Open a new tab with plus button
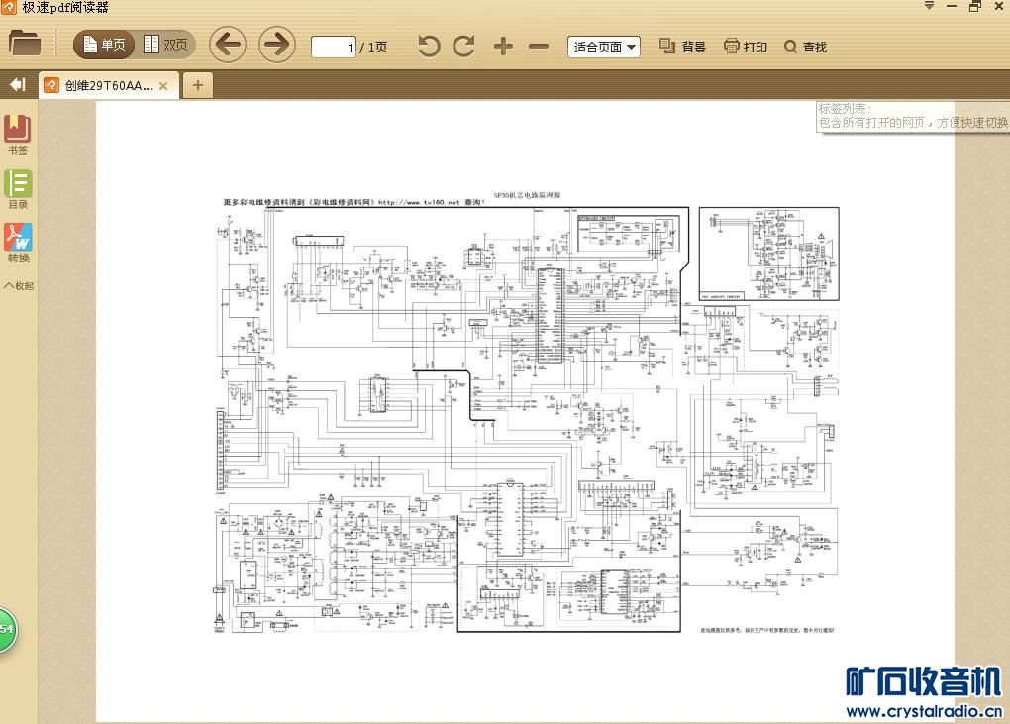The image size is (1010, 724). click(197, 85)
